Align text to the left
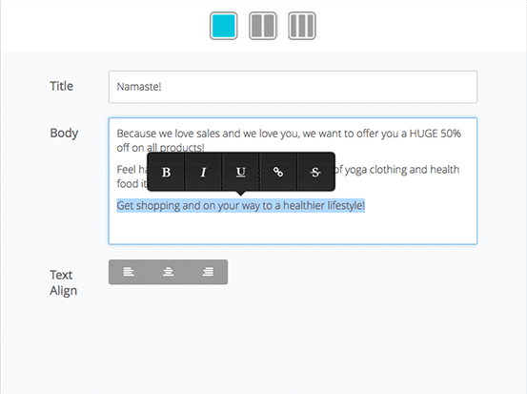Viewport: 527px width, 394px height. (x=129, y=272)
